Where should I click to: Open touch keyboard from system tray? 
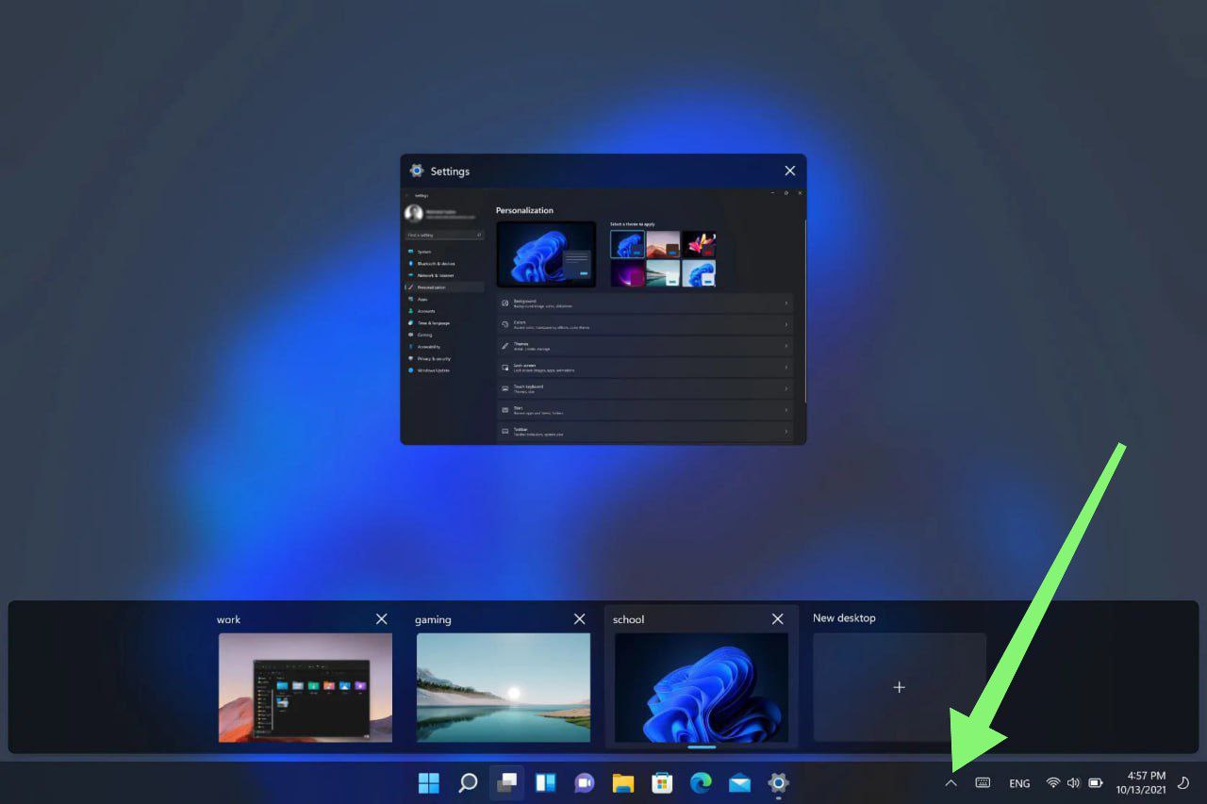983,783
